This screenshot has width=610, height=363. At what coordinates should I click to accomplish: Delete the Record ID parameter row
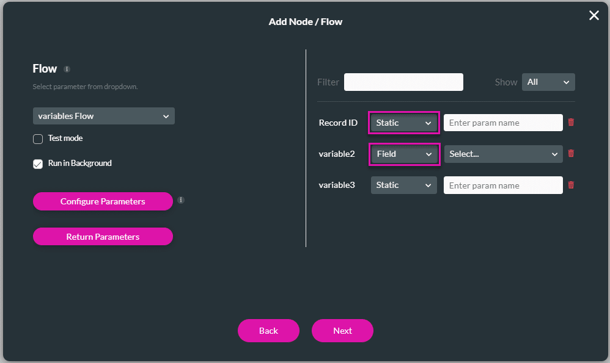pos(571,122)
